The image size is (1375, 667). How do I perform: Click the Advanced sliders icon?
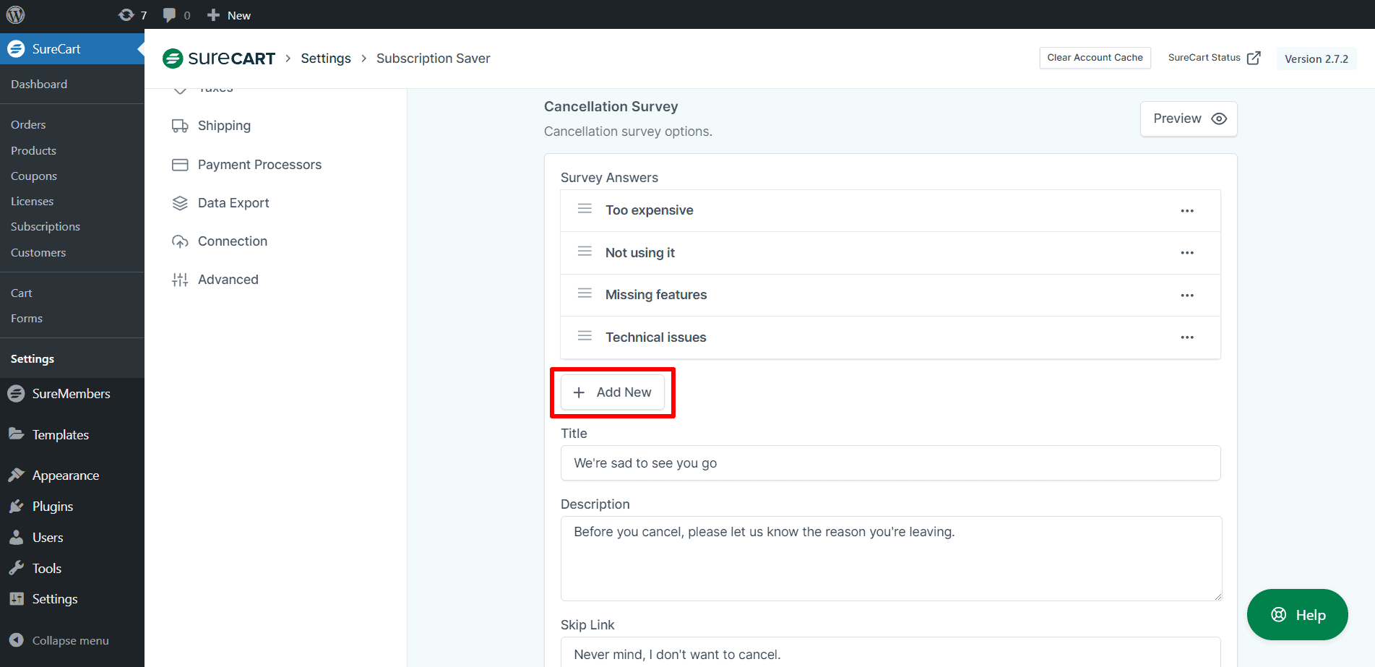180,279
